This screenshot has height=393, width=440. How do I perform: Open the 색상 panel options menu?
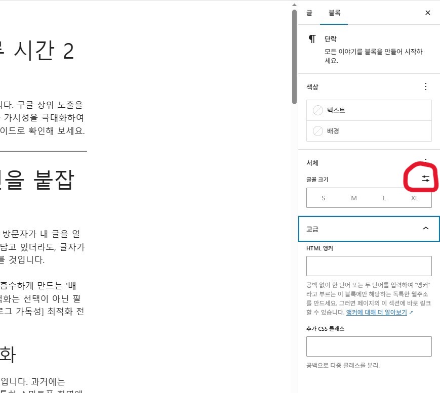(426, 86)
